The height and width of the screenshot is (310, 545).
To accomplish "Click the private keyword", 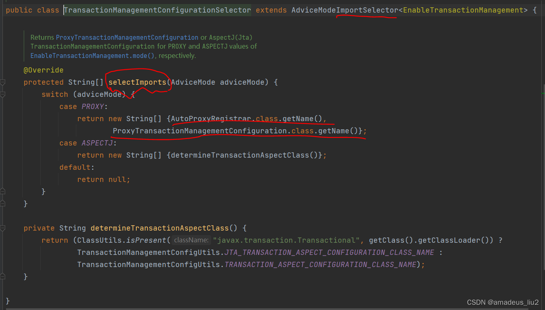I will pyautogui.click(x=39, y=228).
